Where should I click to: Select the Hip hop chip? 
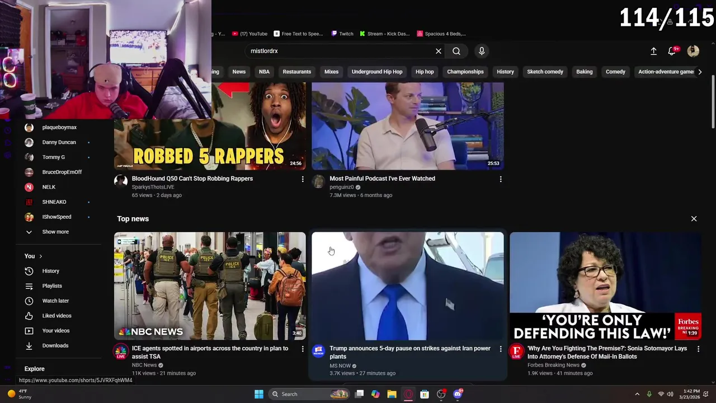(x=425, y=72)
